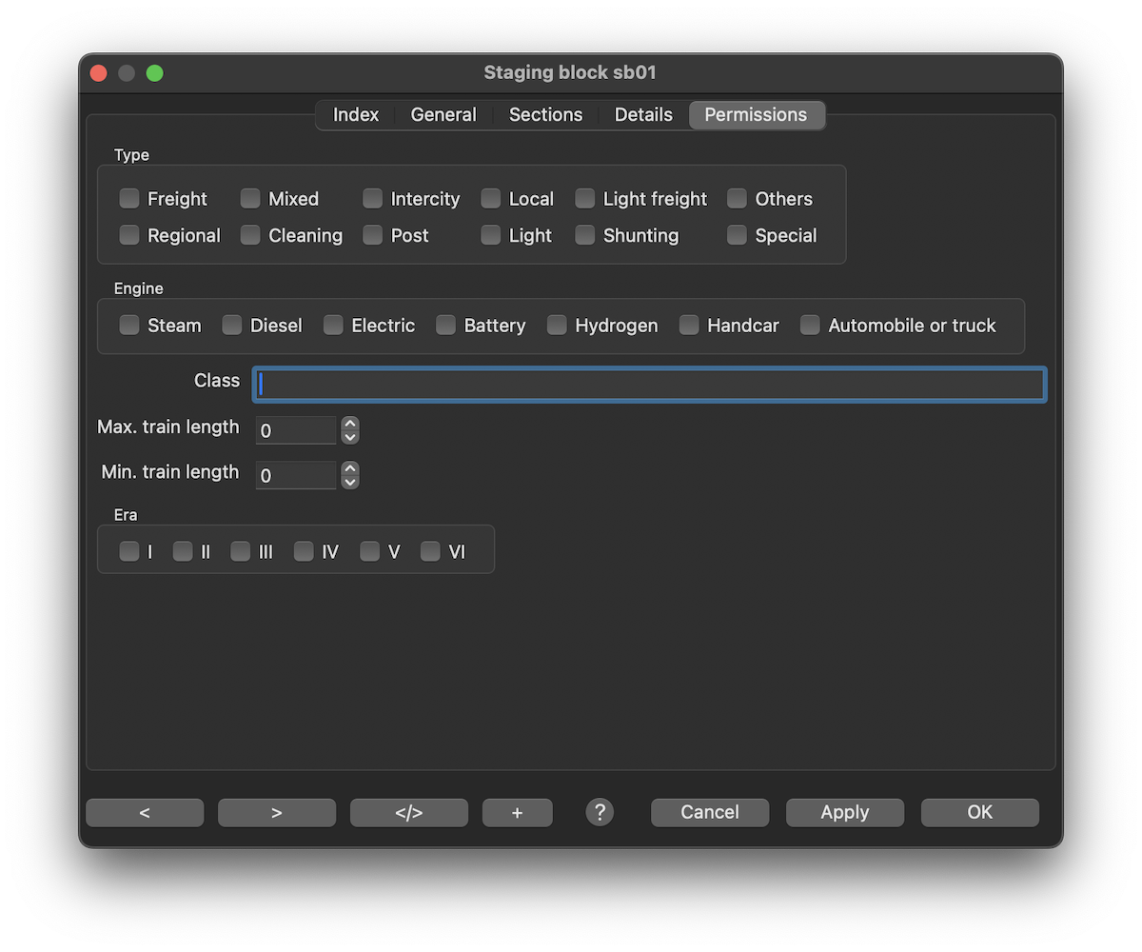Tick the Automobile or truck checkbox
Viewport: 1142px width, 952px height.
click(x=810, y=326)
